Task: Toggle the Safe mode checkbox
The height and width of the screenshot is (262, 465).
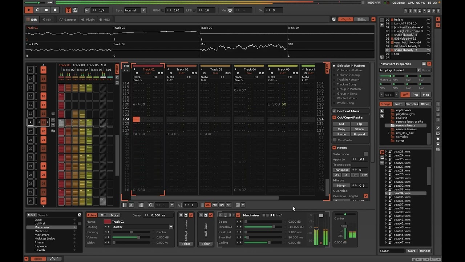Action: coord(365,154)
